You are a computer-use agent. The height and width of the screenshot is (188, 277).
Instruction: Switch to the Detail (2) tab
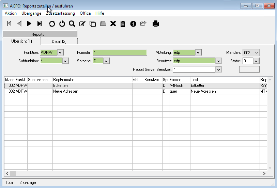point(59,42)
